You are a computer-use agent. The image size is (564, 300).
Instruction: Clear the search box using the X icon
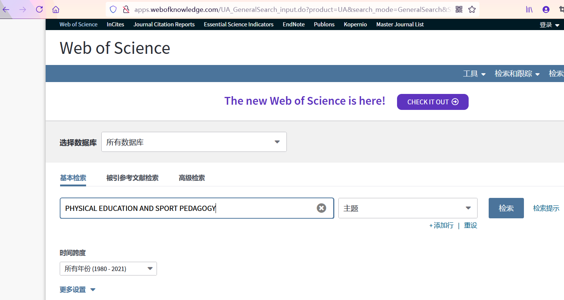pyautogui.click(x=321, y=208)
